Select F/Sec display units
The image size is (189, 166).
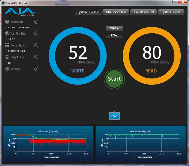point(114,35)
